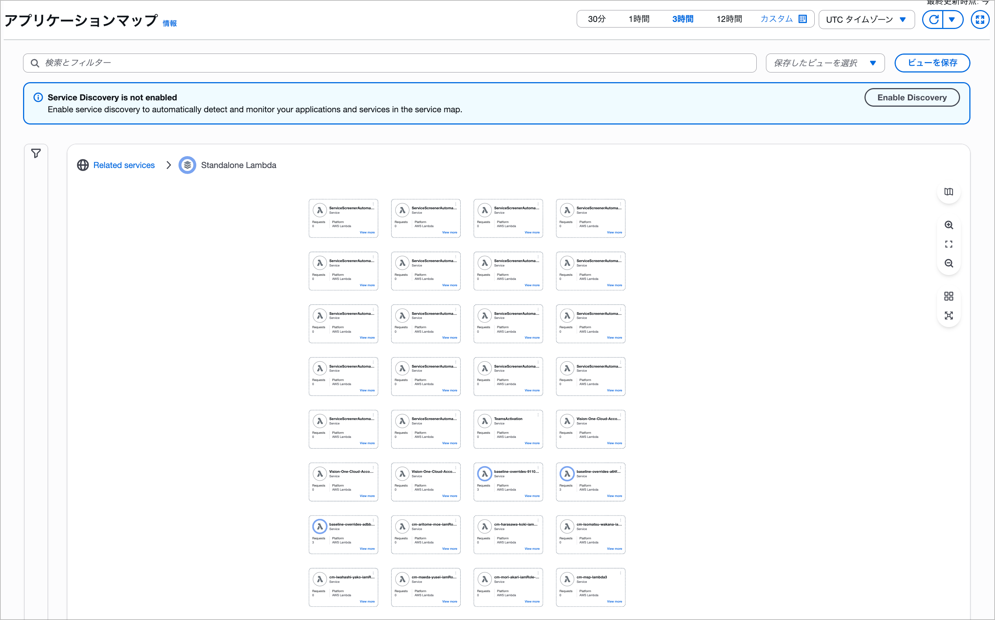Open the Related services breadcrumb link
The width and height of the screenshot is (995, 620).
click(x=124, y=165)
